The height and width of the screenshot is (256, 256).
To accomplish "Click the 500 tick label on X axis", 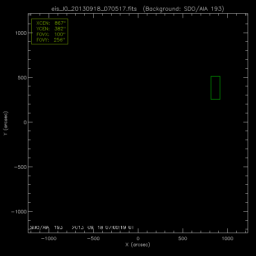I will (183, 239).
